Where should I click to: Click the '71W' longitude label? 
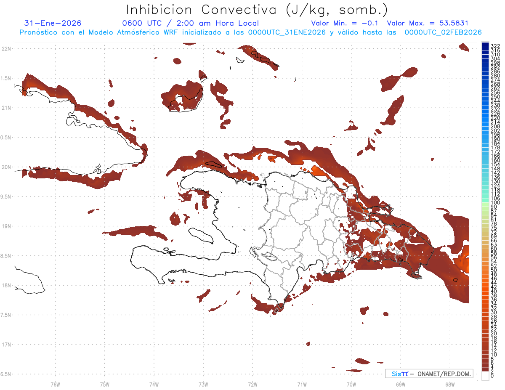click(x=302, y=384)
